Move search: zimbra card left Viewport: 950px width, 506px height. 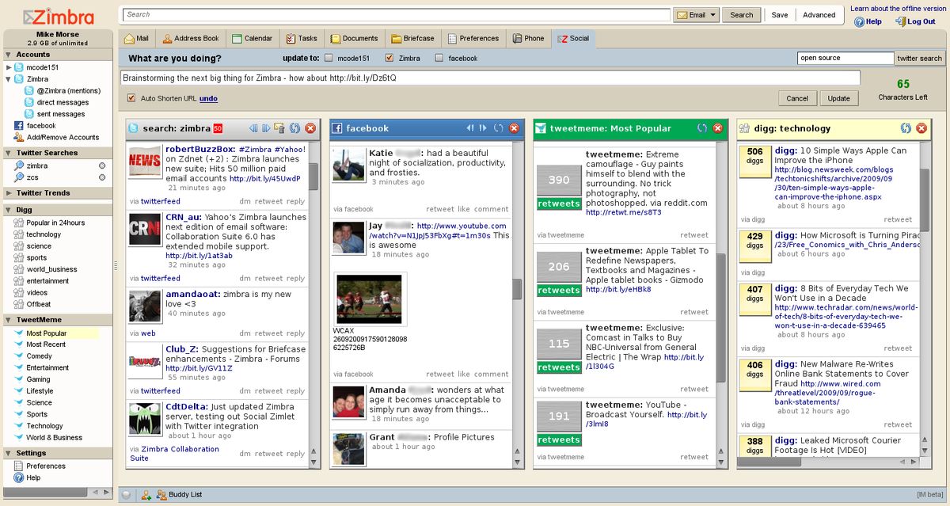pos(253,128)
